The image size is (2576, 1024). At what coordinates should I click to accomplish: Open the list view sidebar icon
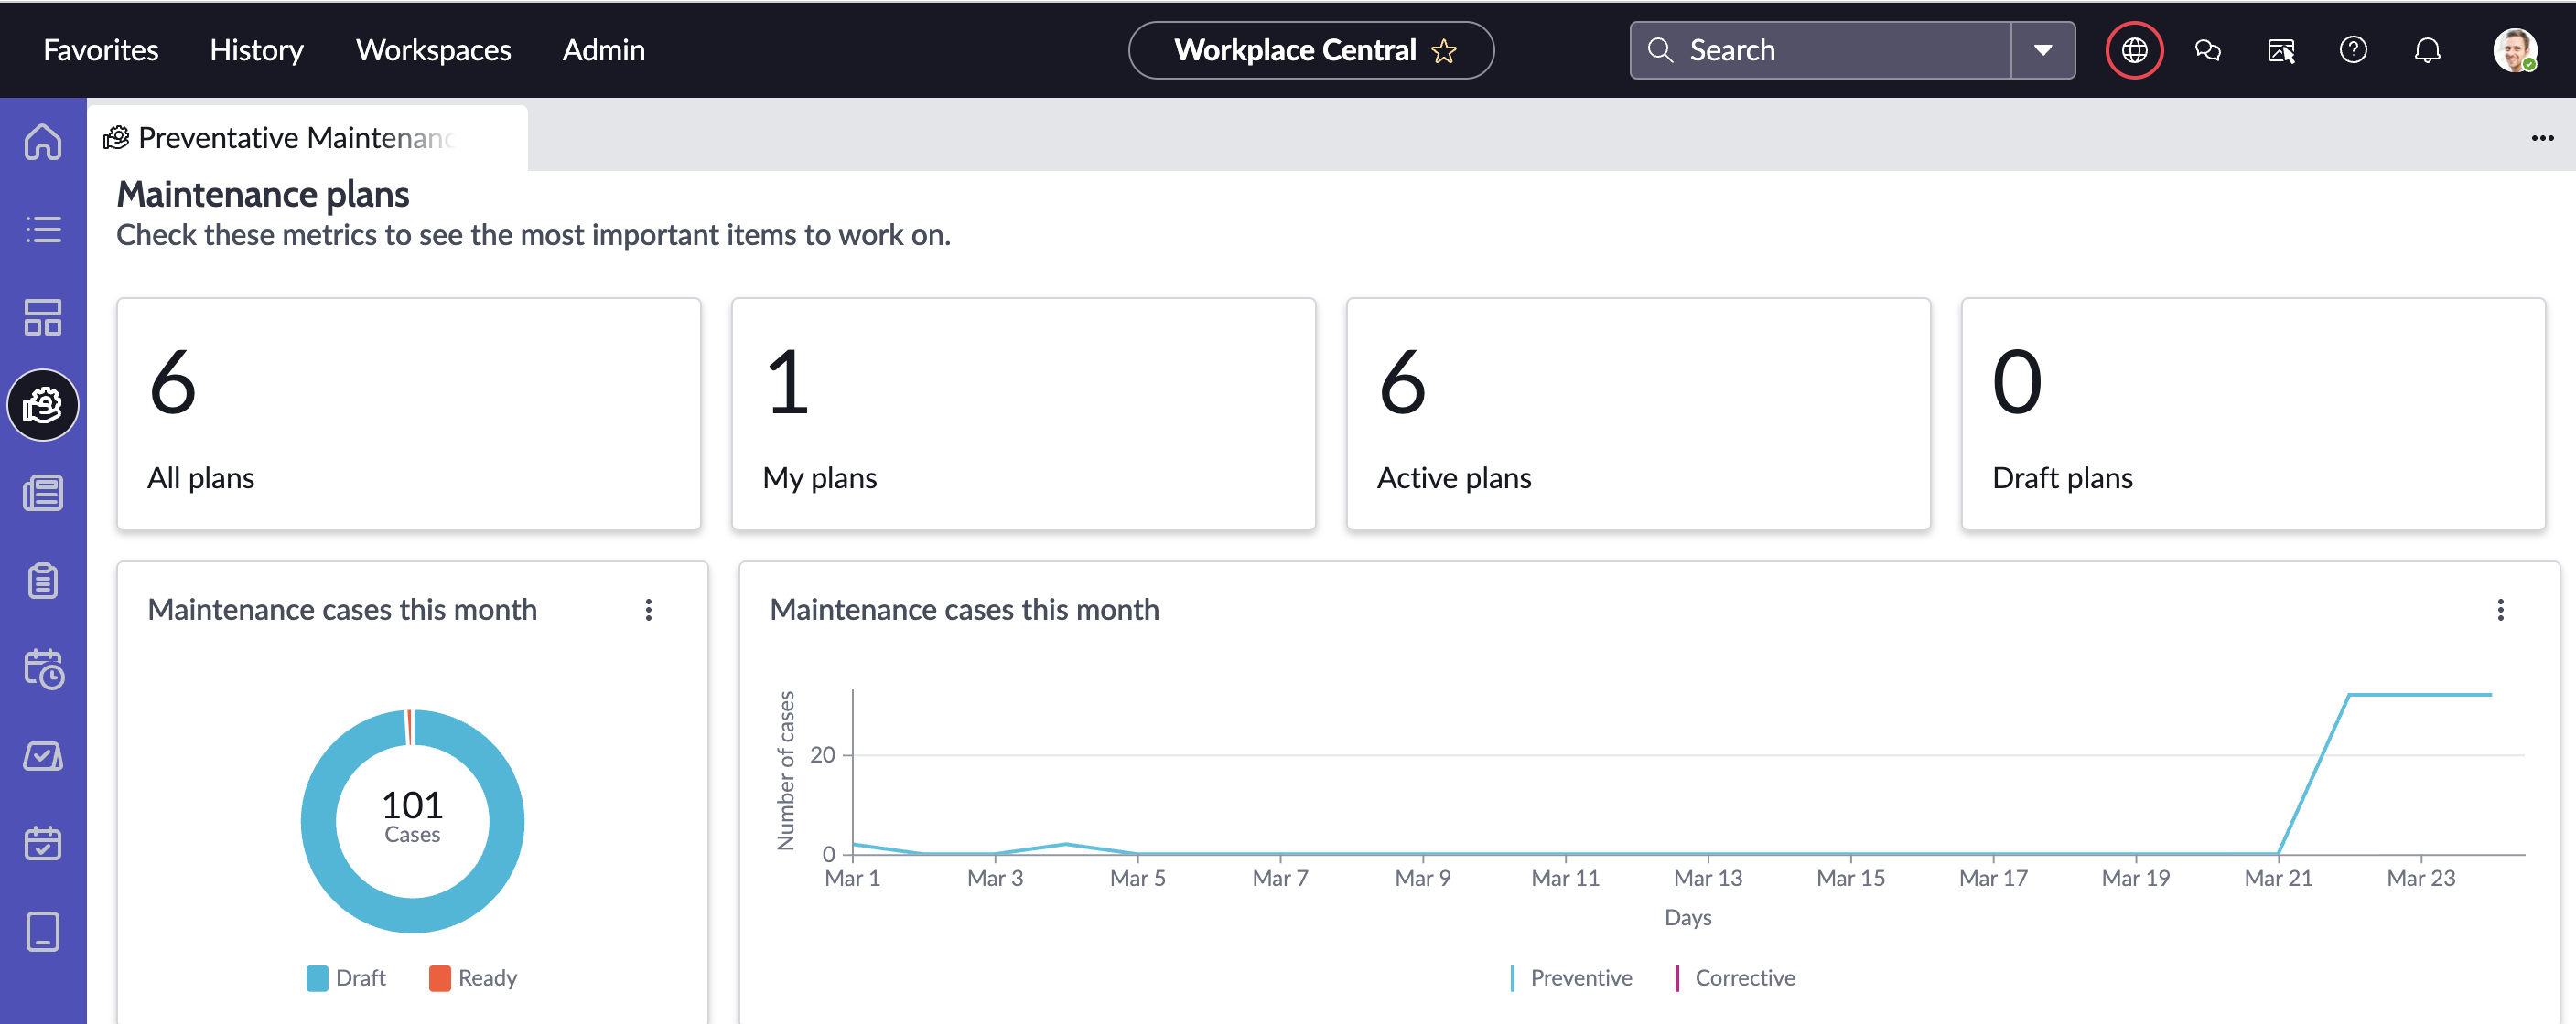[x=43, y=229]
